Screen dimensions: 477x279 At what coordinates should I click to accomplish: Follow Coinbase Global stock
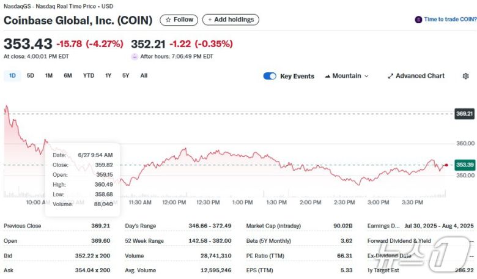179,20
